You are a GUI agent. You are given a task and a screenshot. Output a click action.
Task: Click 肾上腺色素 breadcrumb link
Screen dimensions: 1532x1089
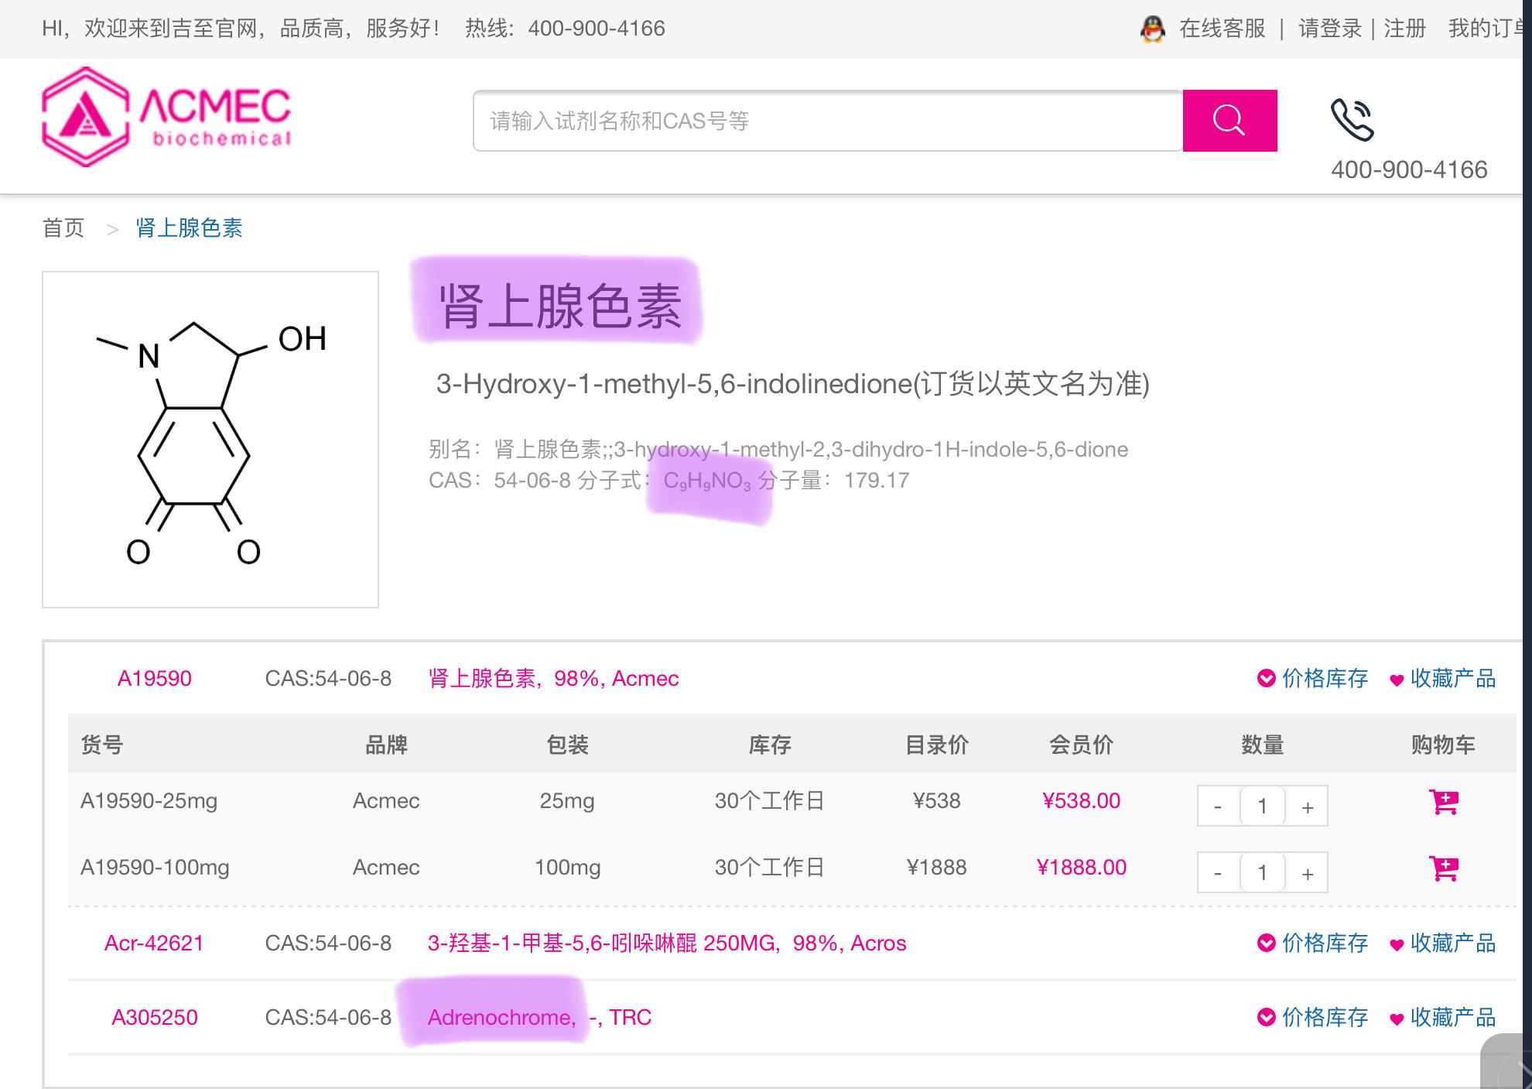tap(189, 228)
